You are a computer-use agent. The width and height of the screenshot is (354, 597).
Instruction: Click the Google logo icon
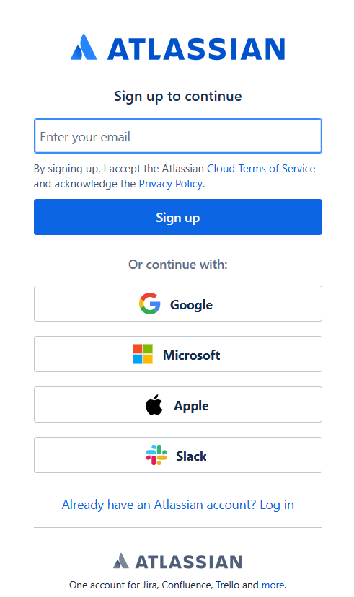pos(149,304)
